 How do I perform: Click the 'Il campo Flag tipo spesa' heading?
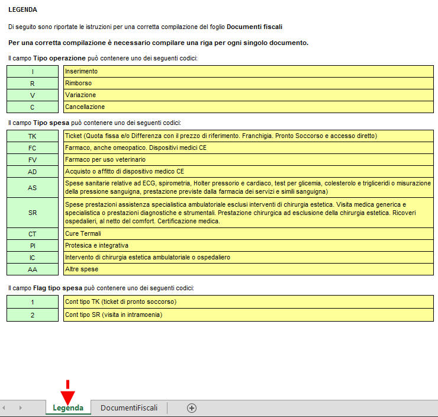click(101, 288)
